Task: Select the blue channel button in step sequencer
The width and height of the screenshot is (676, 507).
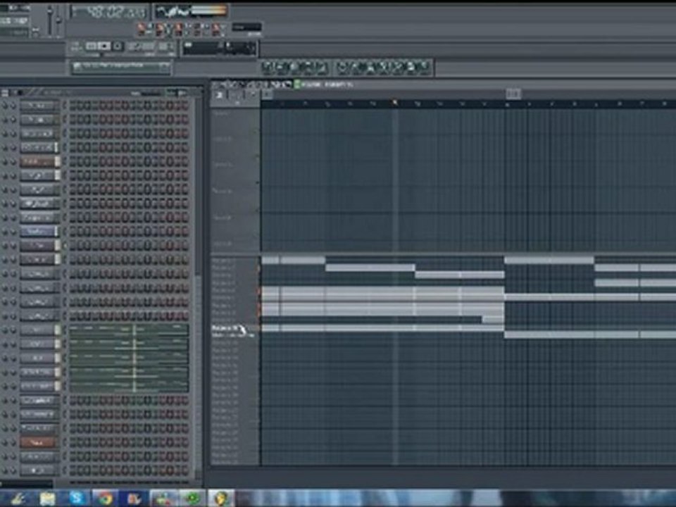Action: click(x=39, y=232)
